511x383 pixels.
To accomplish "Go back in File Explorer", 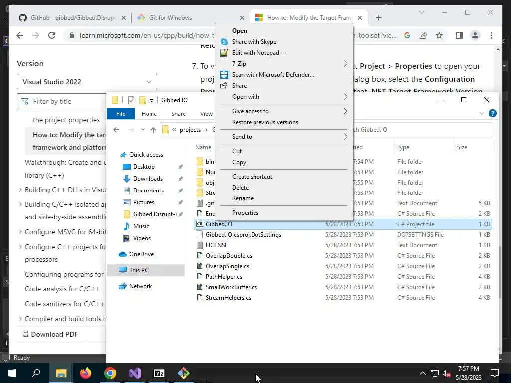I will (x=116, y=130).
